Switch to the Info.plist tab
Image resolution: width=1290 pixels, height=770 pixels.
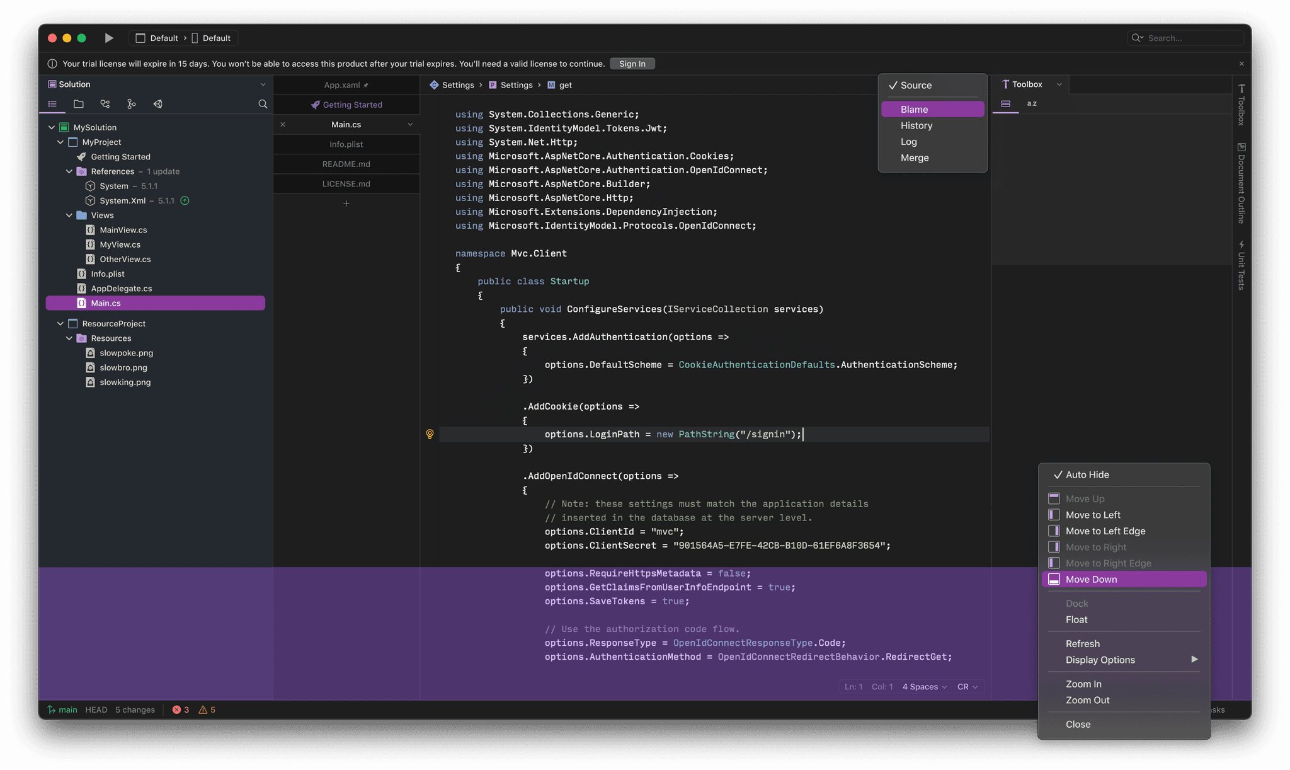346,144
